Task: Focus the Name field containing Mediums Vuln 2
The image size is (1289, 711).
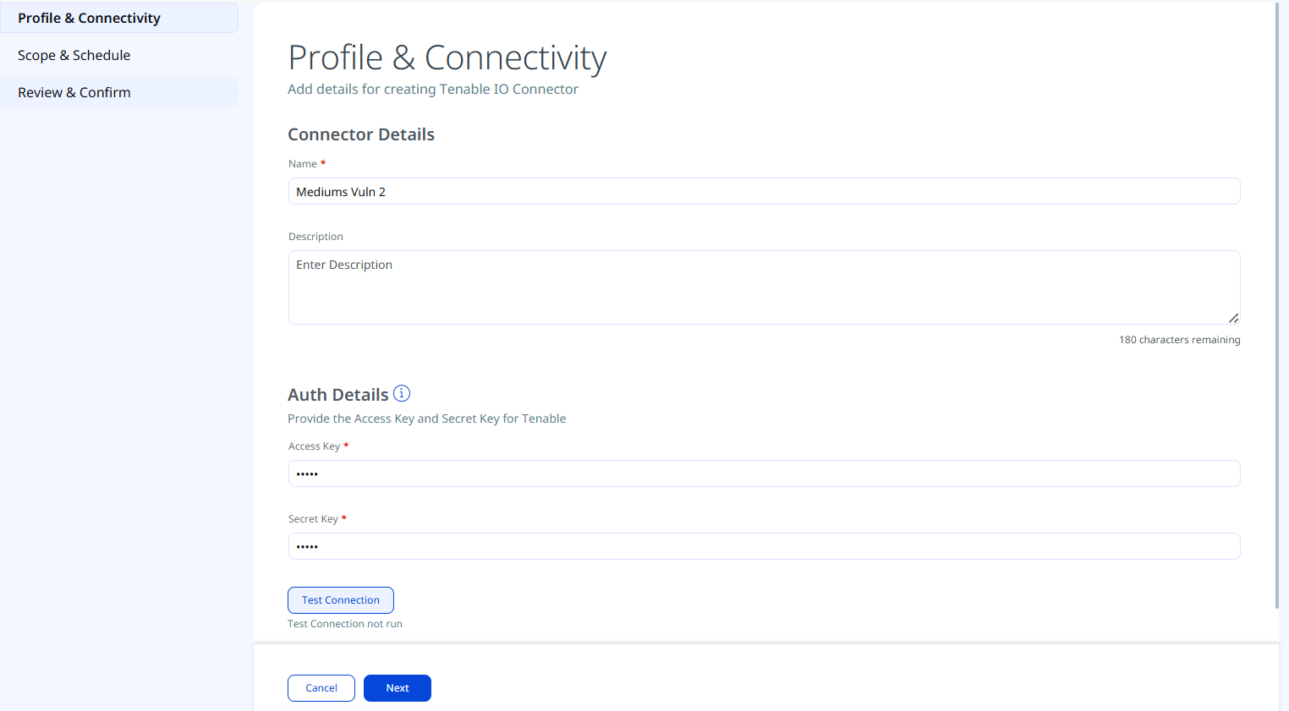Action: pyautogui.click(x=764, y=191)
